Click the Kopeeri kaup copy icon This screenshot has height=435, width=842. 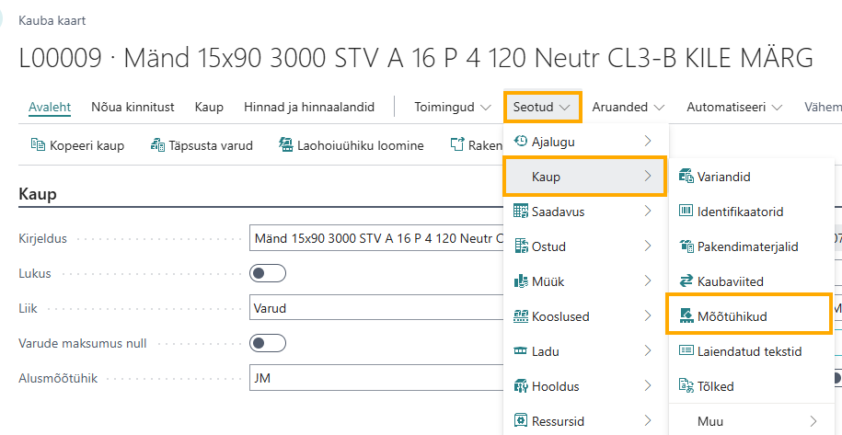[x=38, y=145]
